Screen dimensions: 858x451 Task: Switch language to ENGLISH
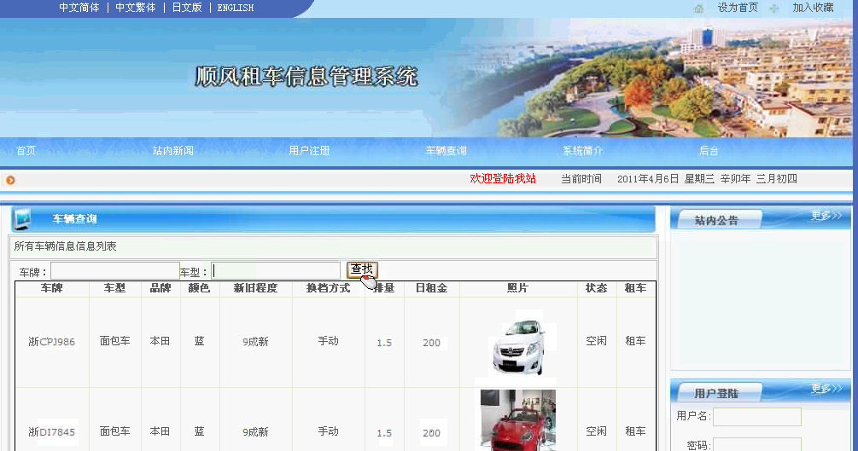236,8
